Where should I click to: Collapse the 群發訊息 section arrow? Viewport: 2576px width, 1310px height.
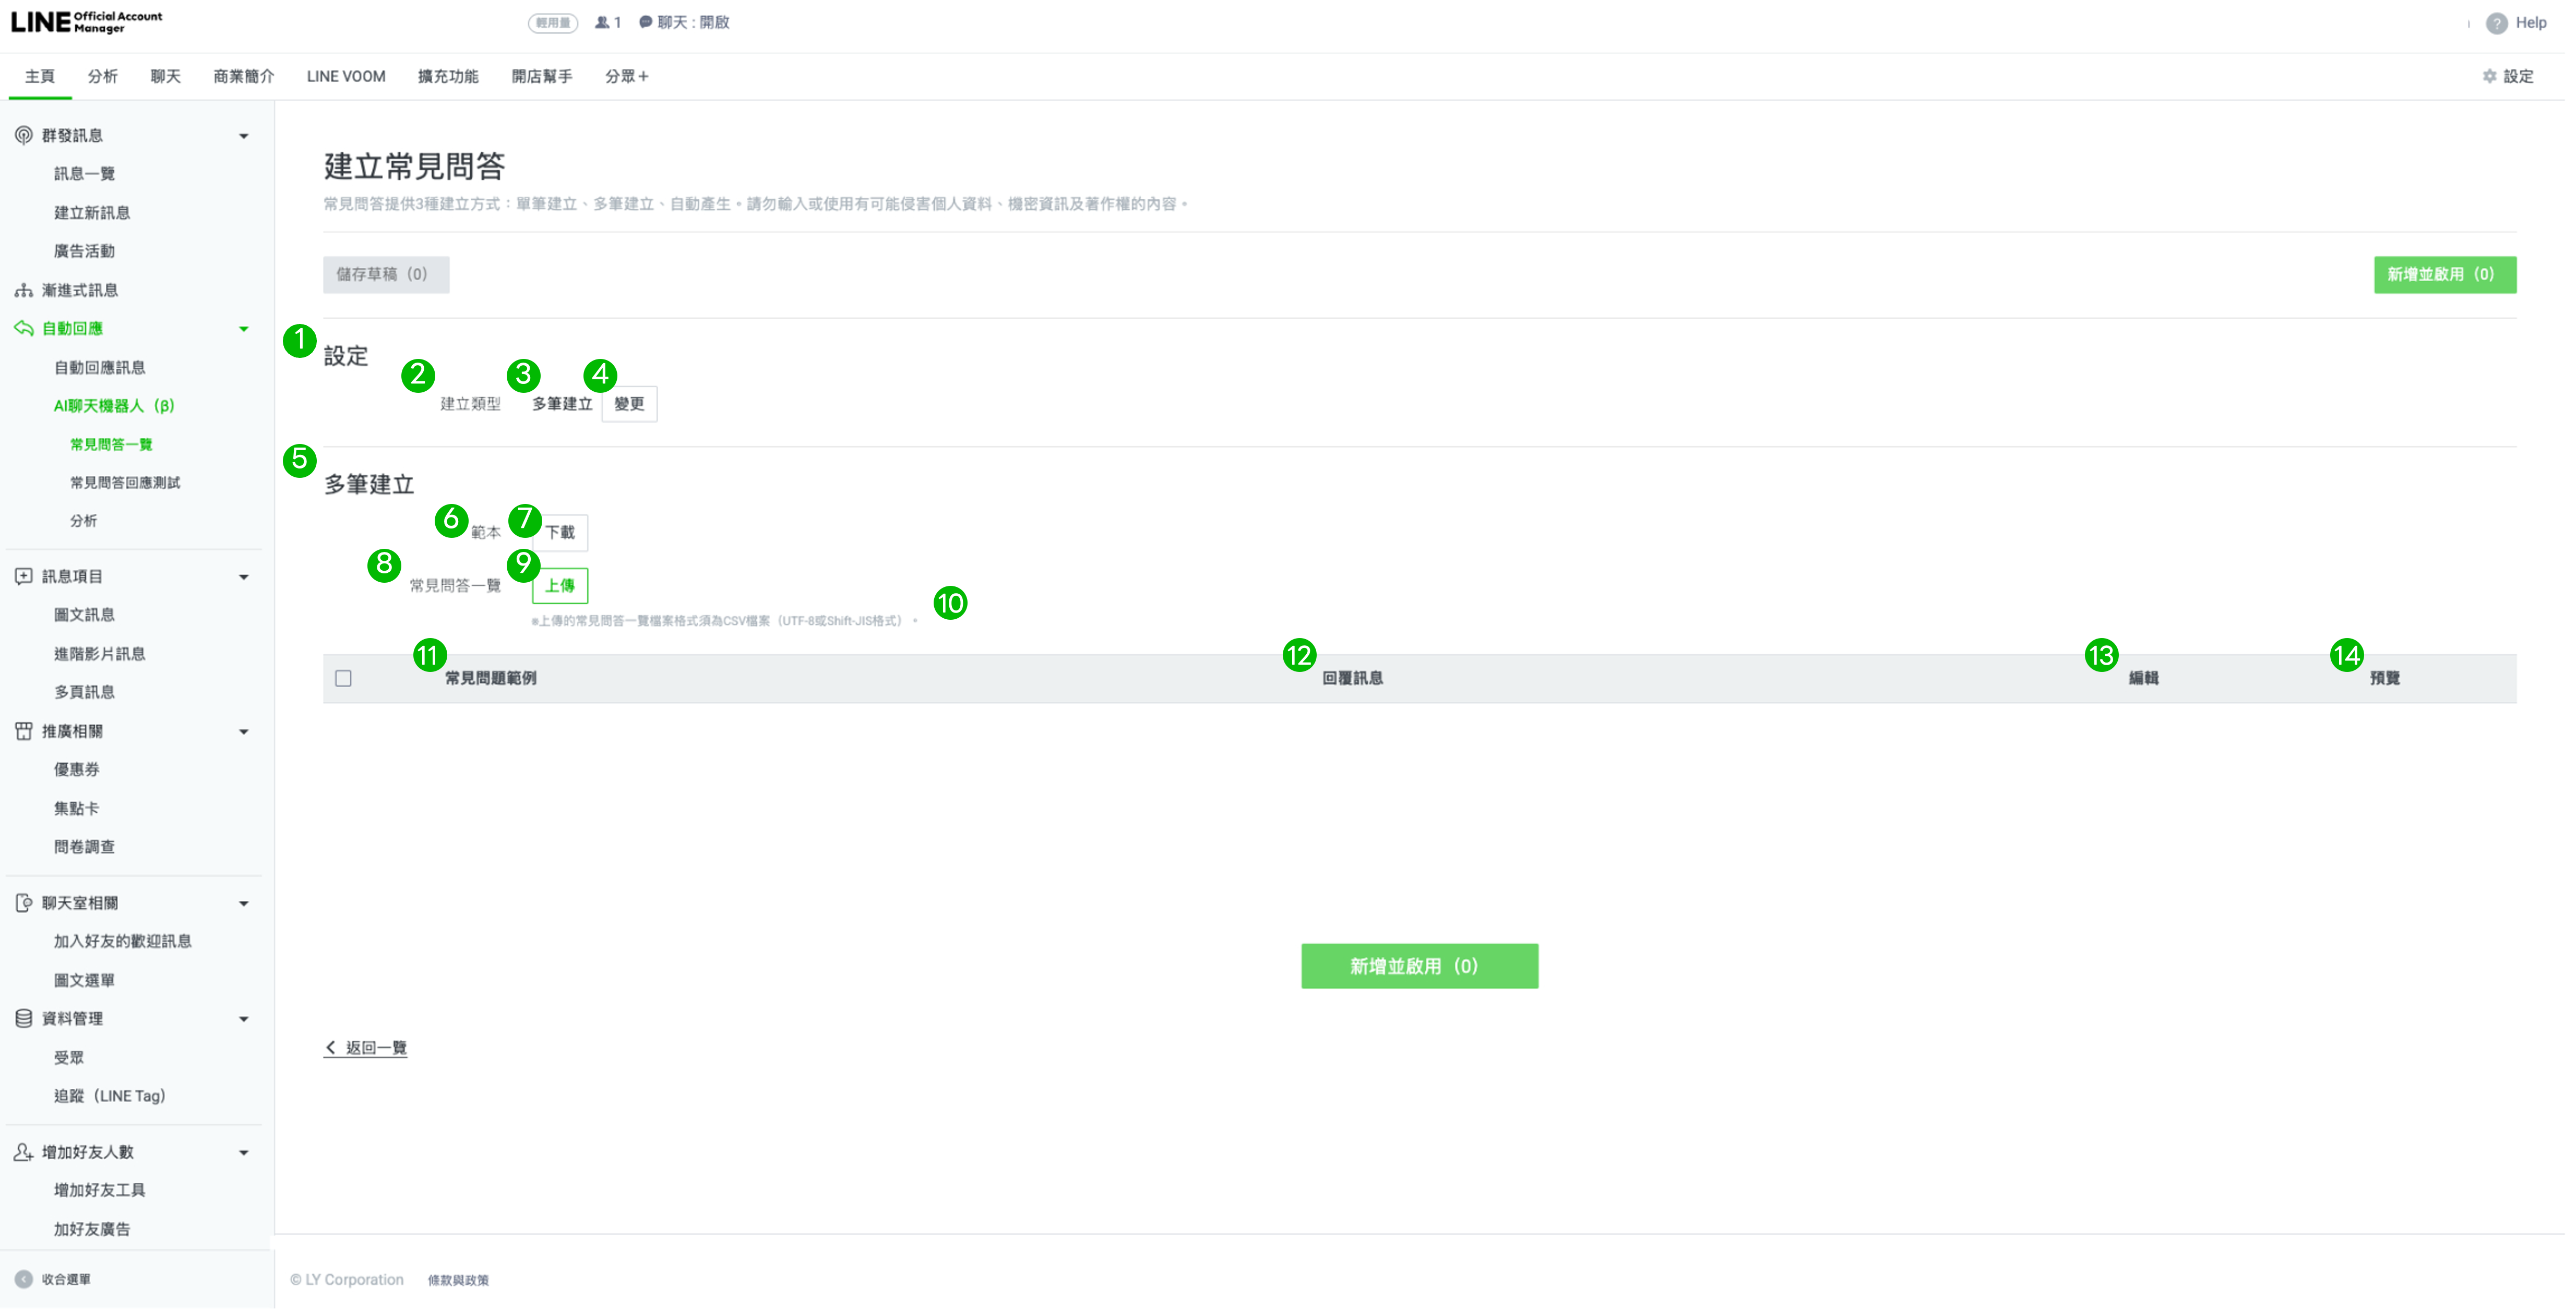point(243,136)
